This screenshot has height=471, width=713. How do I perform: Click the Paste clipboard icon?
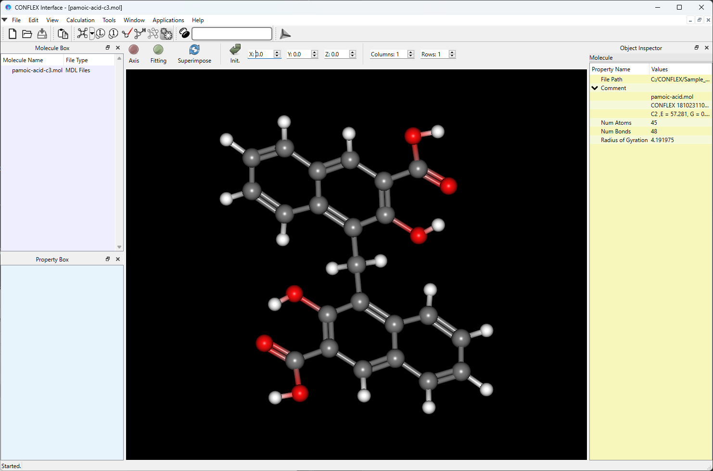63,34
